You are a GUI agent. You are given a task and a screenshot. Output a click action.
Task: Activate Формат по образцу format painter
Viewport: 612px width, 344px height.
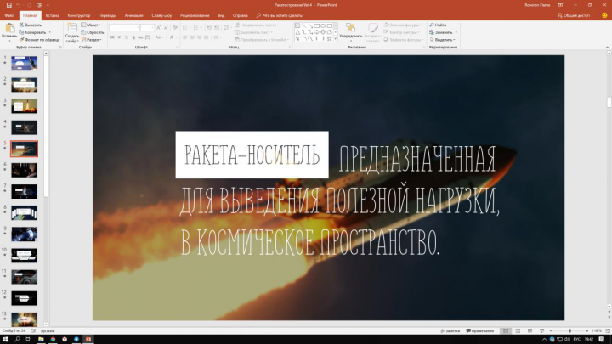click(x=39, y=40)
